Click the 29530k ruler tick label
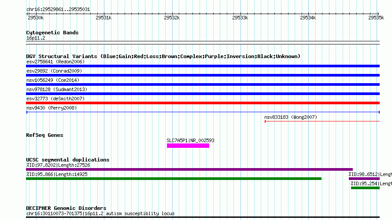This screenshot has width=392, height=220. [36, 18]
